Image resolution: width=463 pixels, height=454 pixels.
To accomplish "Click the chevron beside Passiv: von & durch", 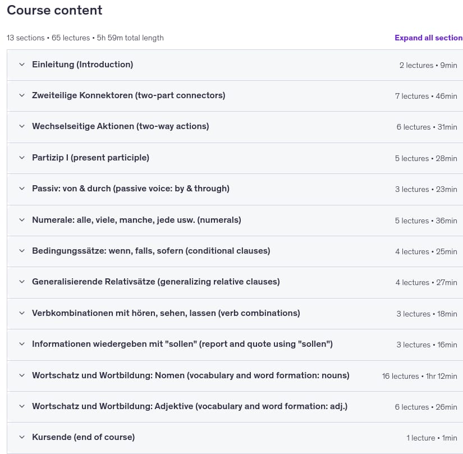I will click(22, 189).
